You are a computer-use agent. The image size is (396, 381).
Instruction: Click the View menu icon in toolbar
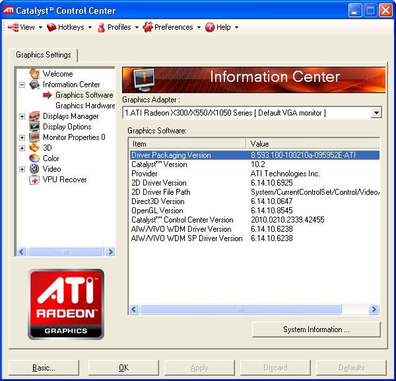tap(13, 27)
